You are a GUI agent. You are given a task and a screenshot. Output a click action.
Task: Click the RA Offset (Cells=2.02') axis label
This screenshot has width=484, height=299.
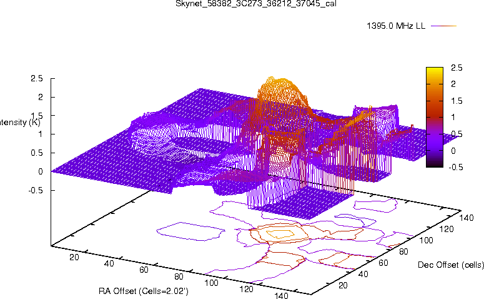tap(144, 291)
